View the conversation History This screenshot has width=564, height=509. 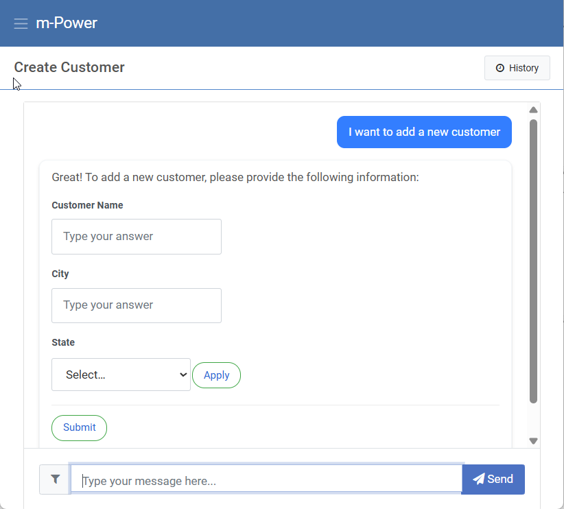(x=517, y=68)
